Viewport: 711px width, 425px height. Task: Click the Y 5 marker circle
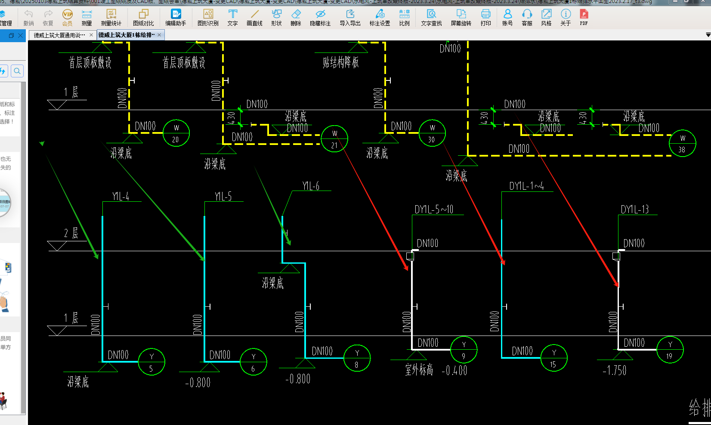[x=151, y=362]
